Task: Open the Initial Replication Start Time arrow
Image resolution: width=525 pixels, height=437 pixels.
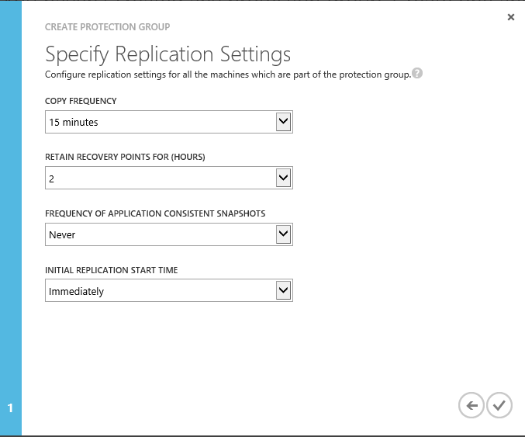Action: [283, 291]
